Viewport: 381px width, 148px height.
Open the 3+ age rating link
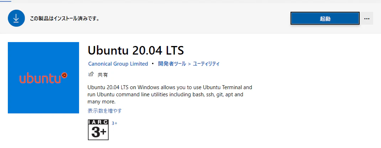click(x=114, y=123)
